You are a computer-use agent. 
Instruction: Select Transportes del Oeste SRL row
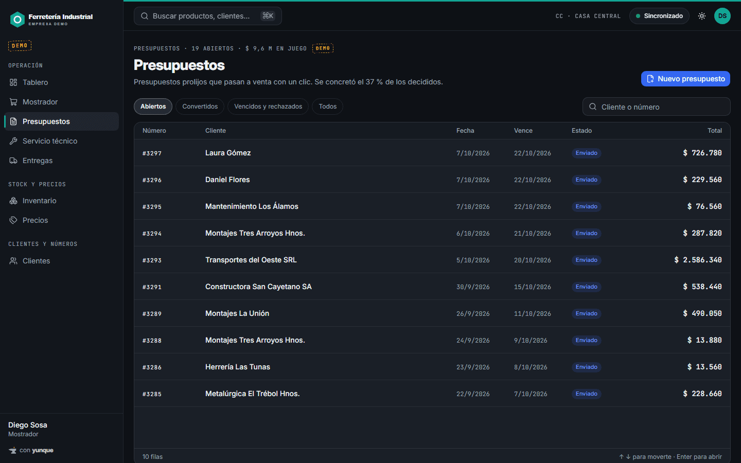[x=432, y=260]
